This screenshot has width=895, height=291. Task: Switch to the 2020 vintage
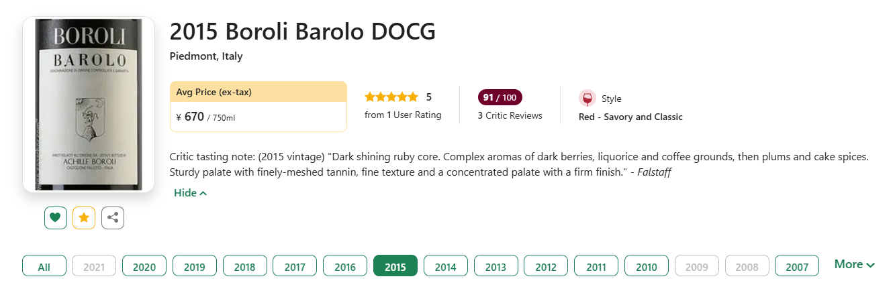click(144, 266)
